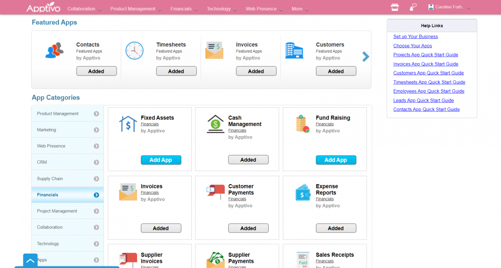Open the Financials dropdown in navbar

pyautogui.click(x=184, y=9)
